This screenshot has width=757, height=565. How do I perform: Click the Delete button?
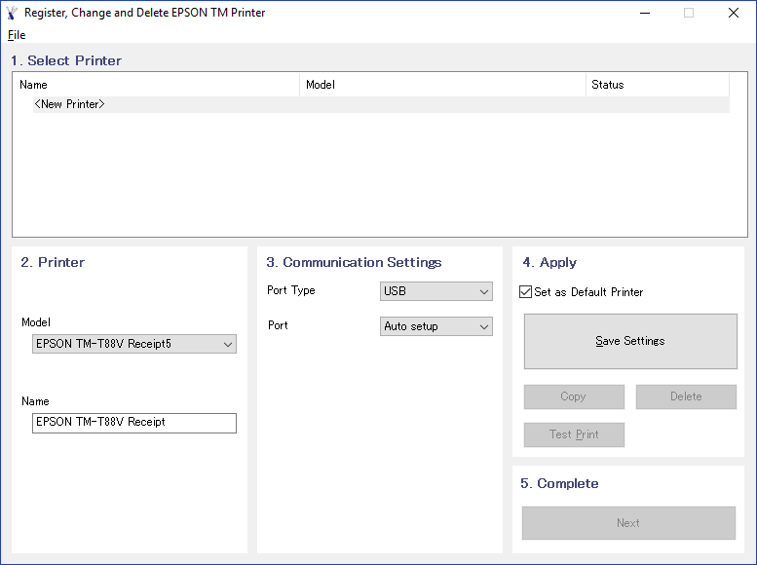[686, 396]
